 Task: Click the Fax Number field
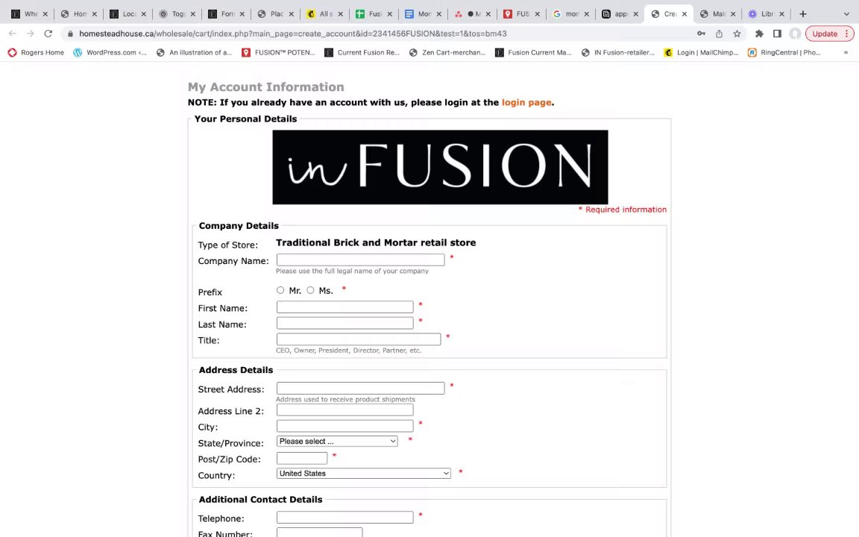point(319,533)
